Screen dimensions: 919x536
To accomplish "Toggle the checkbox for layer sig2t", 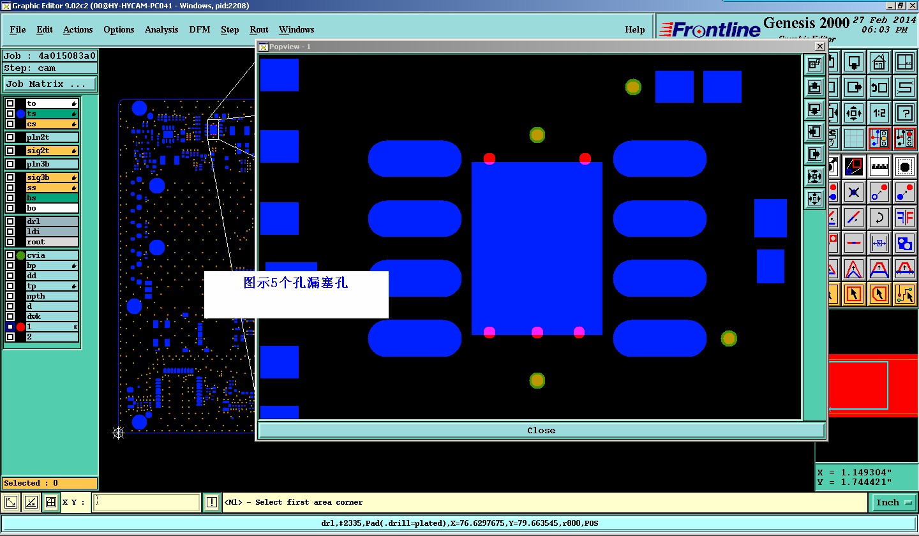I will click(10, 151).
